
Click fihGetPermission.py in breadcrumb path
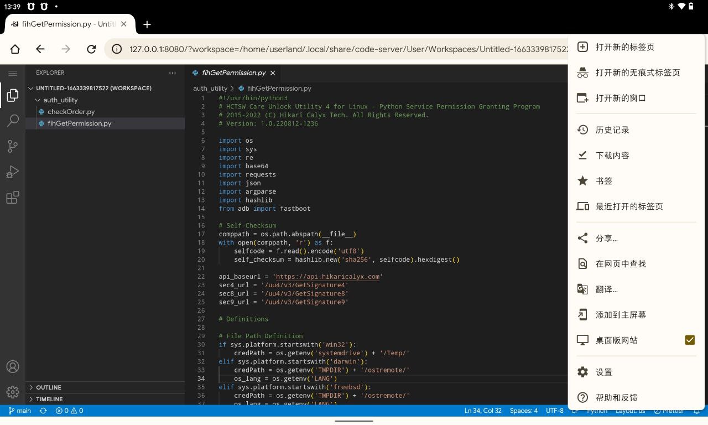pyautogui.click(x=279, y=88)
